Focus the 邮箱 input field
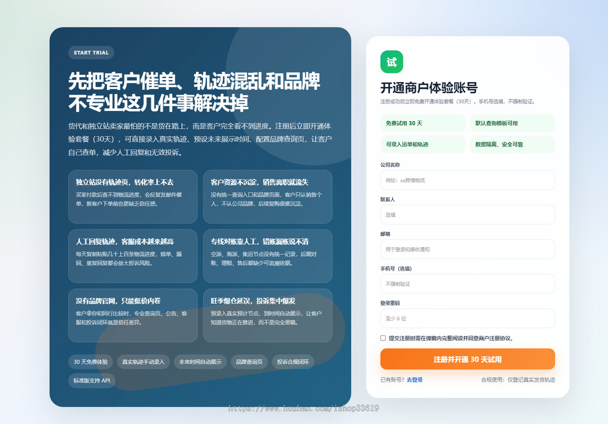 (468, 249)
